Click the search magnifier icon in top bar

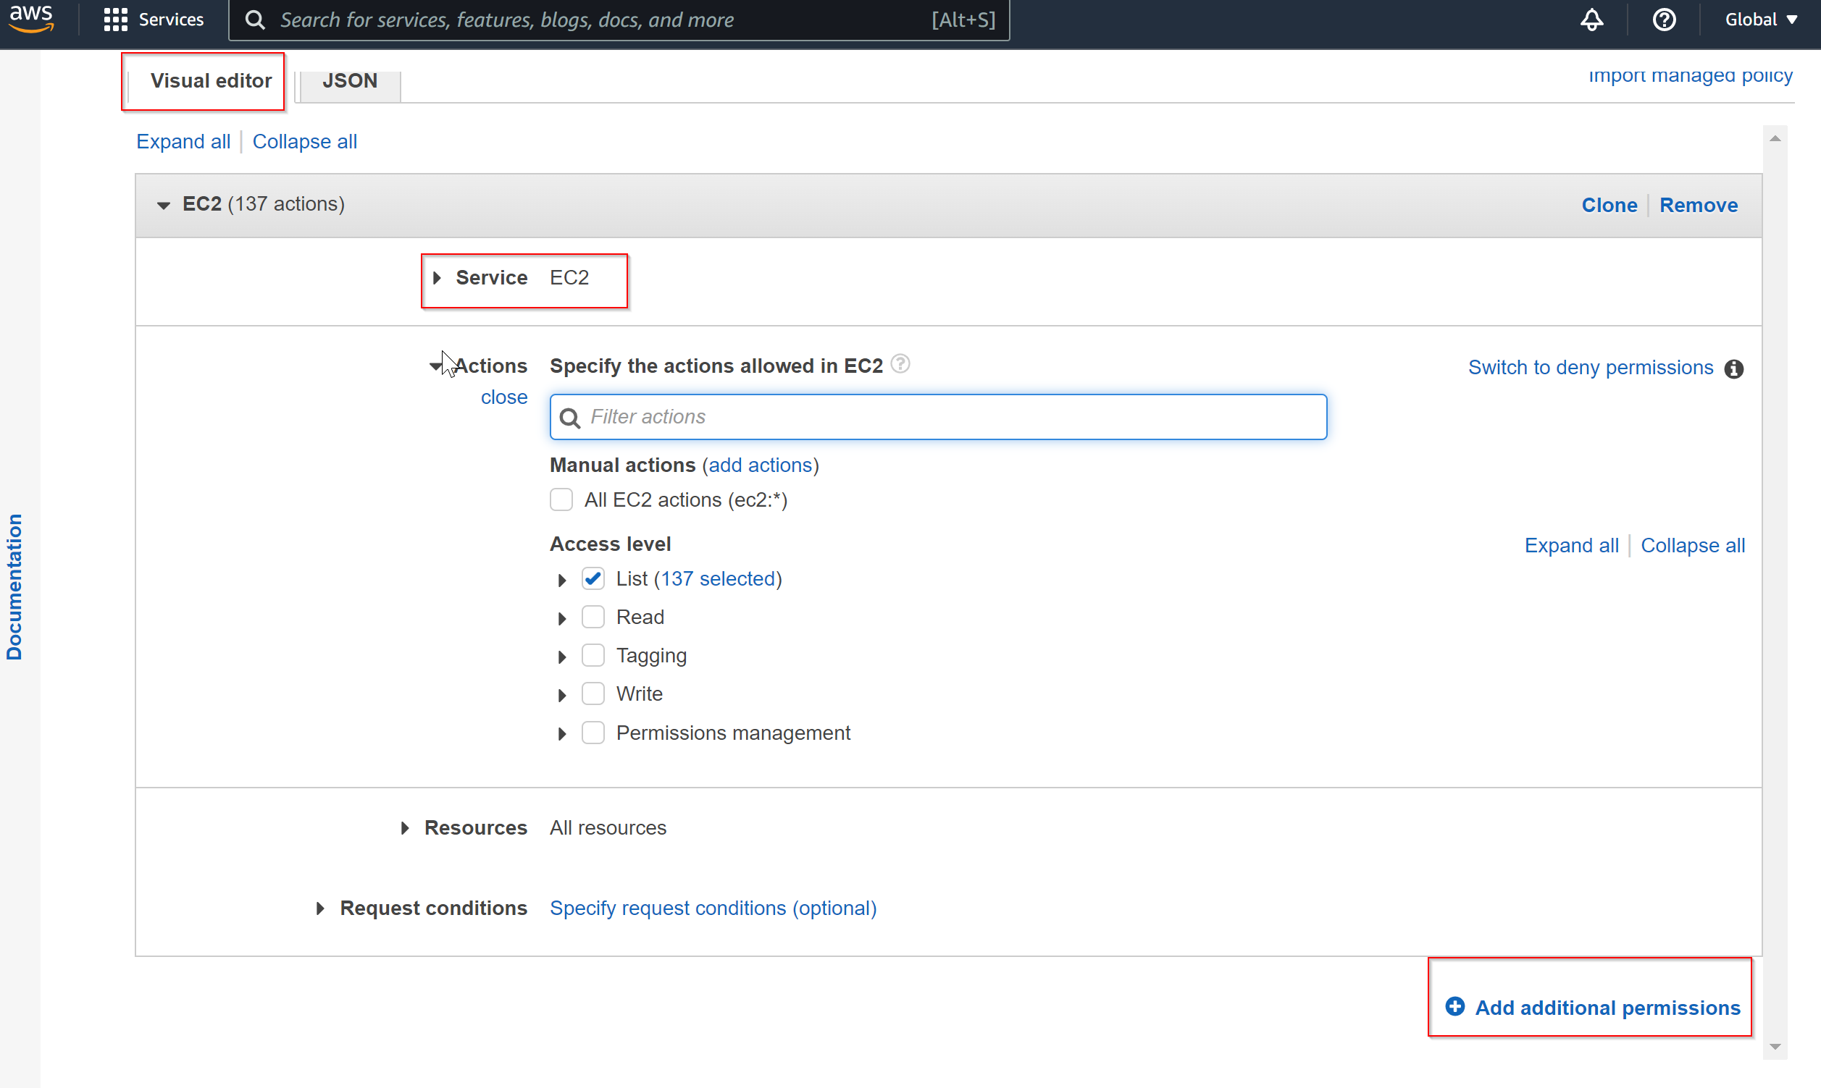(x=254, y=20)
